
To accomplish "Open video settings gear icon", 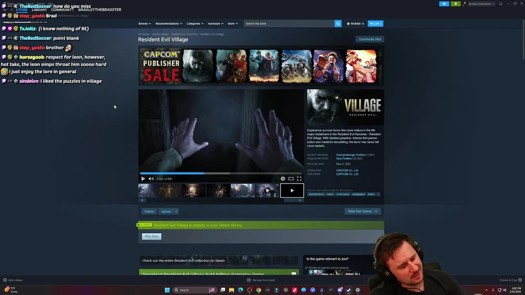I will (x=283, y=179).
